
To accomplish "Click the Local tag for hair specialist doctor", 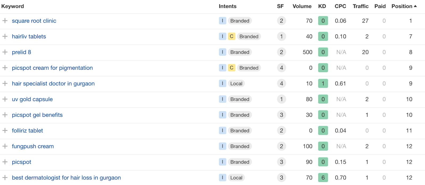I will 236,83.
